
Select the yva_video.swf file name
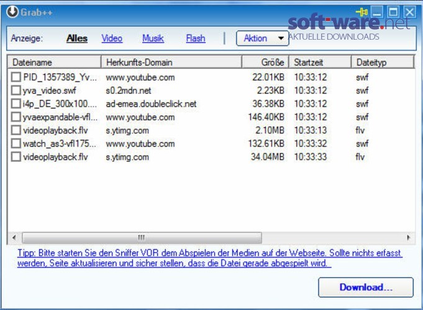click(x=49, y=91)
